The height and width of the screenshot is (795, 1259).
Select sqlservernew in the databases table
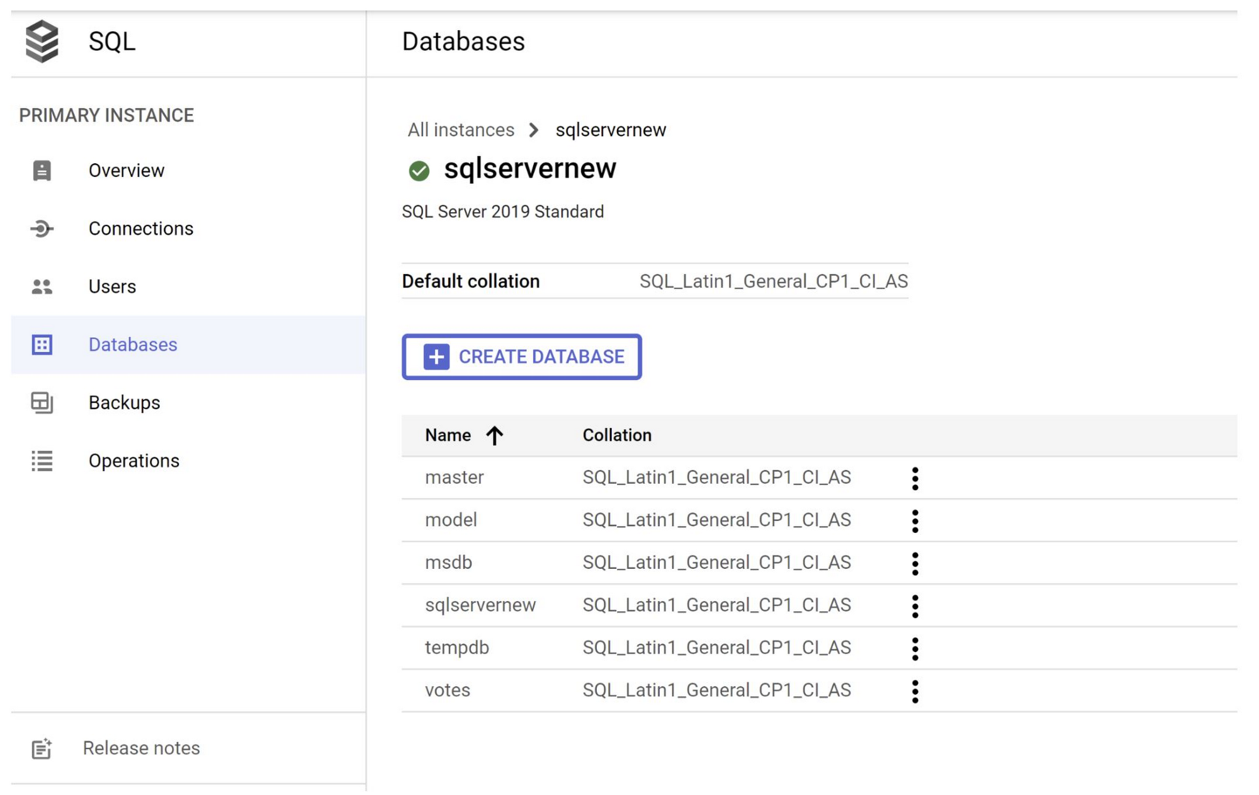click(480, 605)
